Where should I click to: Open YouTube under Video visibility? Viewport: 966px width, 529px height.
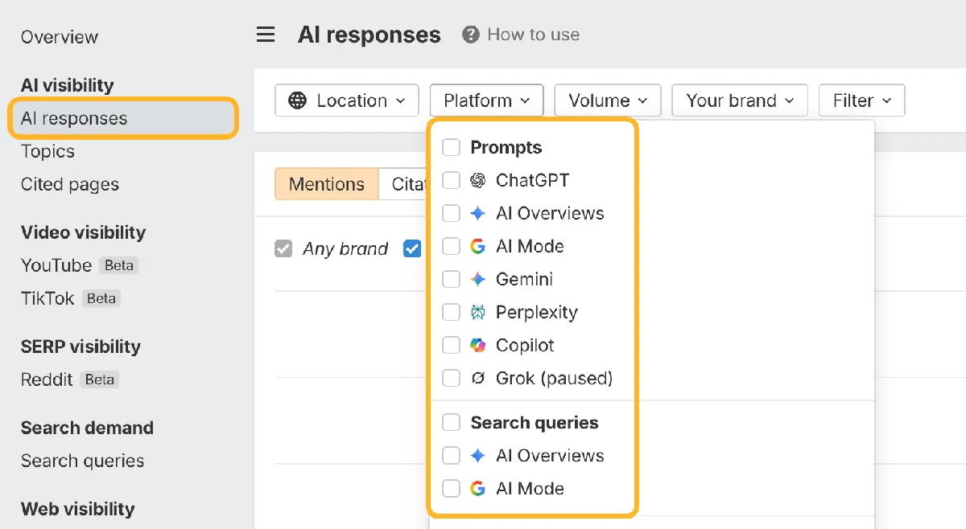(56, 265)
